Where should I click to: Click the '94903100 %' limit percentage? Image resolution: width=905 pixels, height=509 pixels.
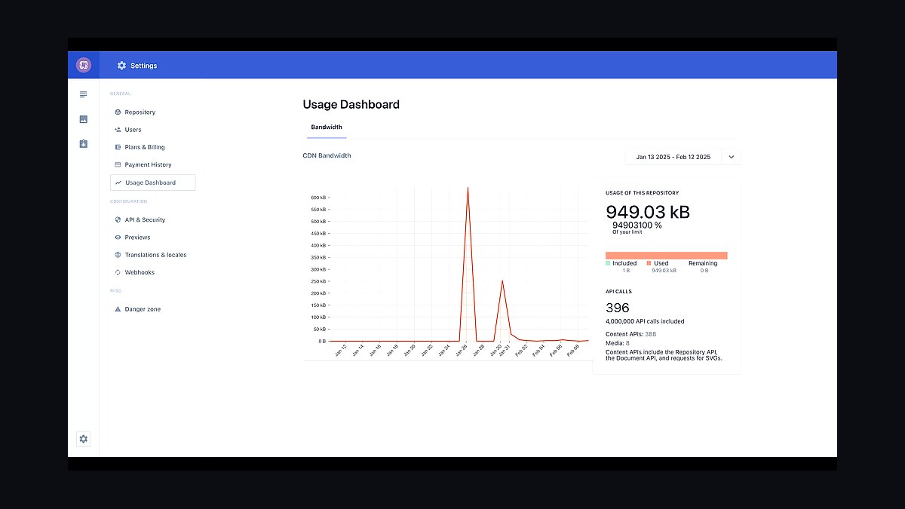(637, 225)
